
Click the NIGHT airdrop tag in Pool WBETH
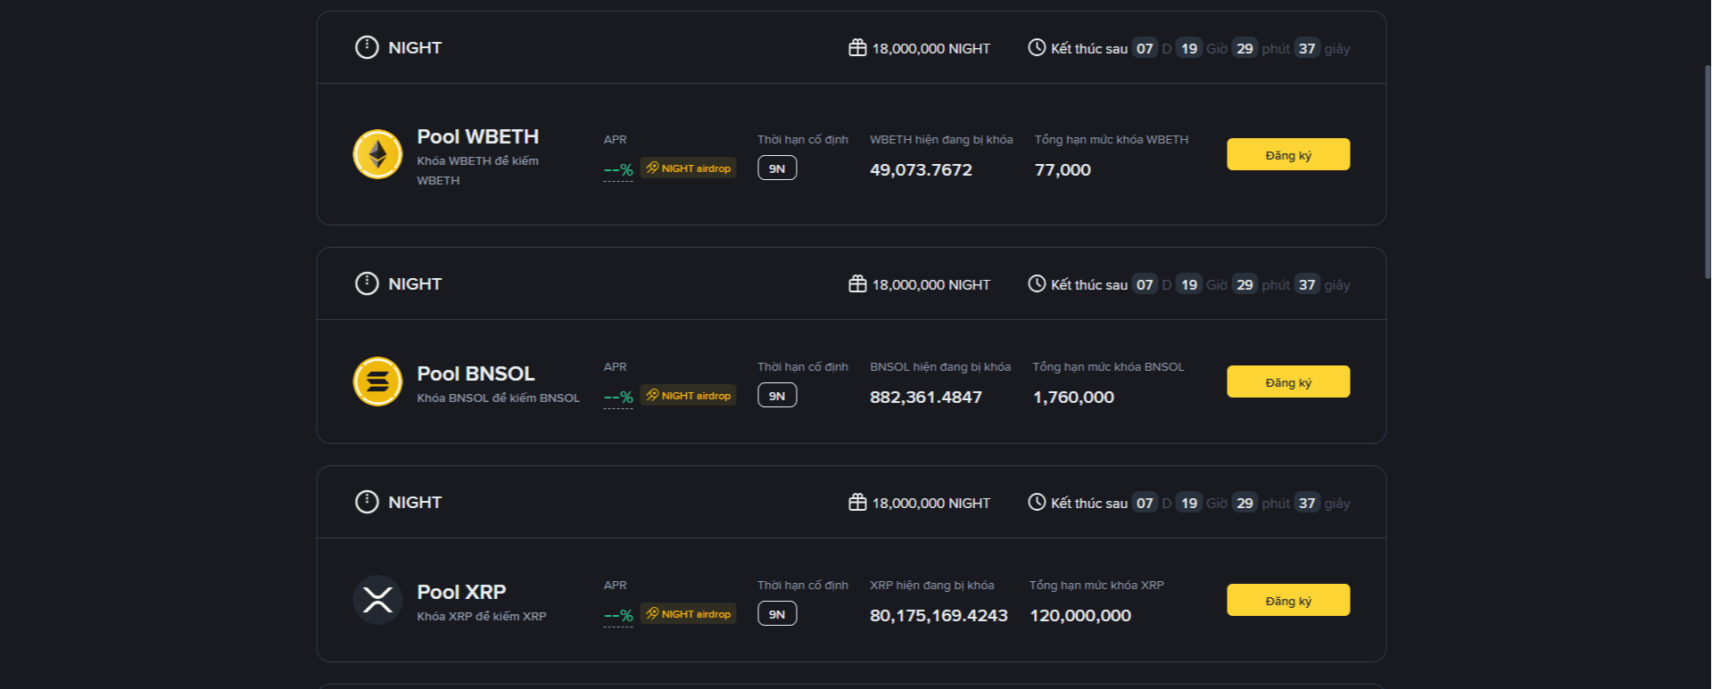pos(688,168)
